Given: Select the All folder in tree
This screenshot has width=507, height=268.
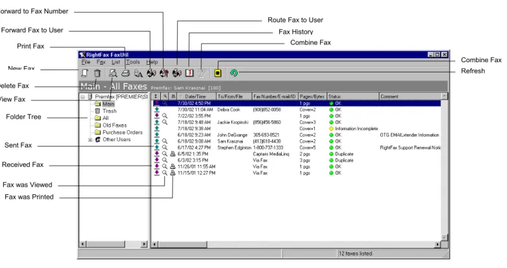Looking at the screenshot, I should (106, 118).
